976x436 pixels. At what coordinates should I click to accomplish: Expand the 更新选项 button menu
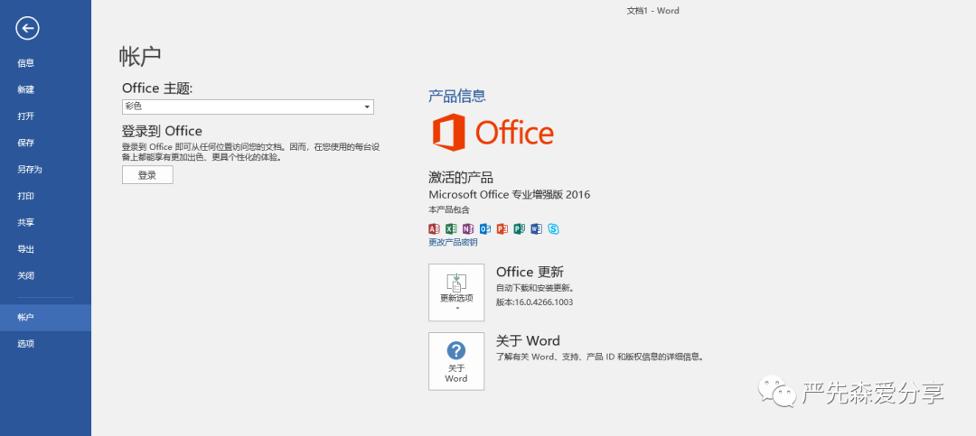pyautogui.click(x=456, y=292)
